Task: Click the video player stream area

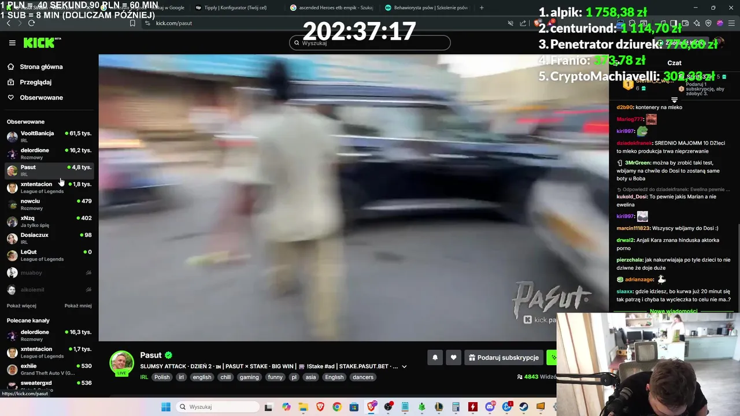Action: click(x=353, y=198)
